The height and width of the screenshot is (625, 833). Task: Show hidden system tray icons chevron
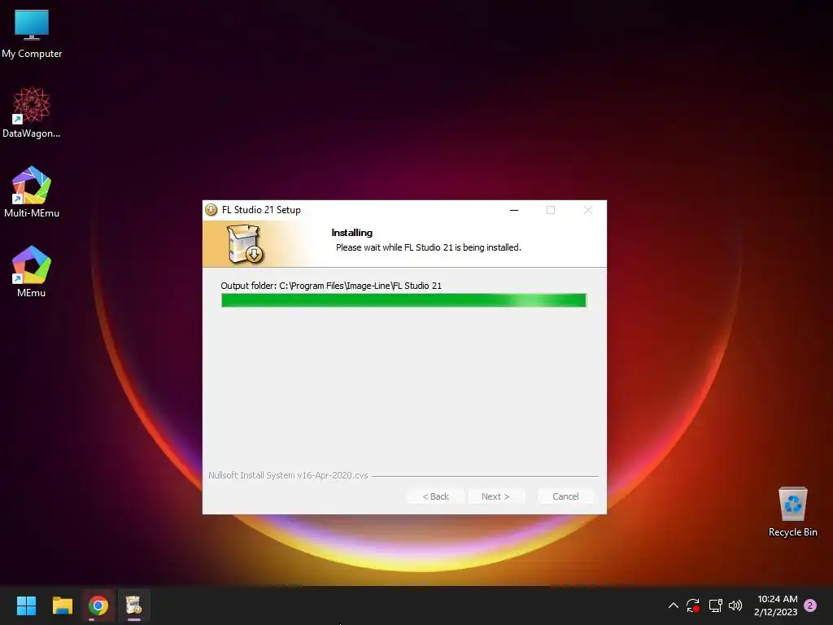[673, 605]
